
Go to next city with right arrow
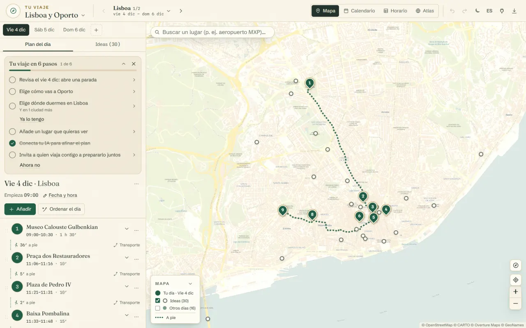[181, 11]
